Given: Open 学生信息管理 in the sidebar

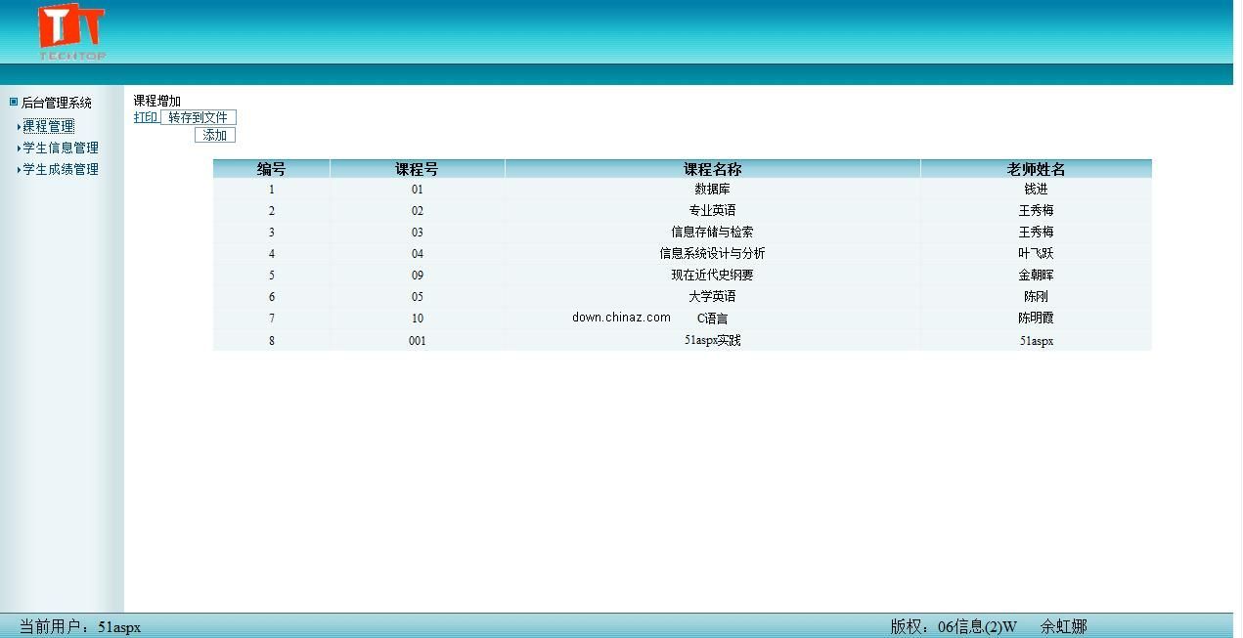Looking at the screenshot, I should (x=61, y=148).
